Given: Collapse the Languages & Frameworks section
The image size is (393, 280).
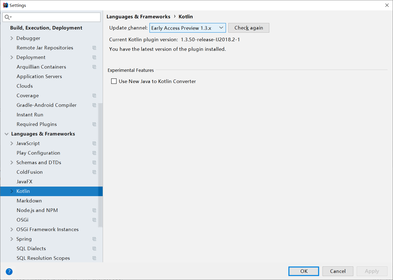Looking at the screenshot, I should [7, 134].
